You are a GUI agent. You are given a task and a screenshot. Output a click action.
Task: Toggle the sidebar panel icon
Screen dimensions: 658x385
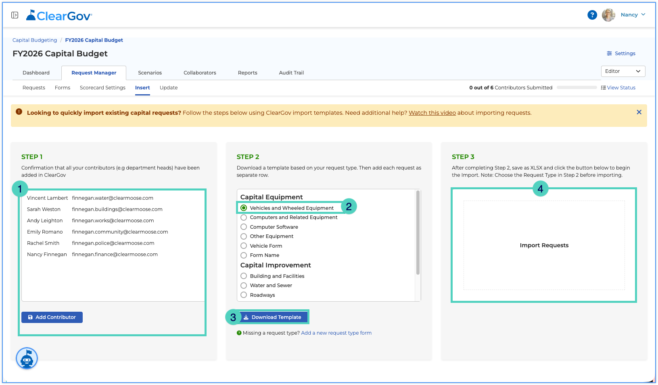coord(15,15)
